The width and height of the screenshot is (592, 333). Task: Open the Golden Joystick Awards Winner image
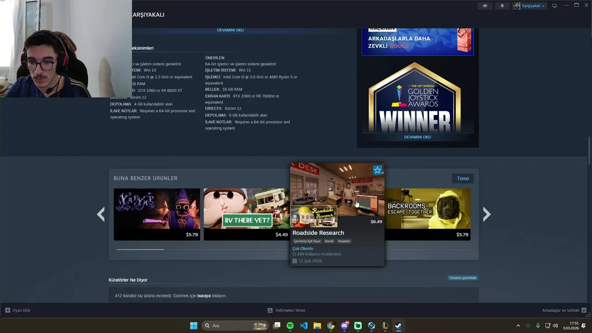point(415,97)
